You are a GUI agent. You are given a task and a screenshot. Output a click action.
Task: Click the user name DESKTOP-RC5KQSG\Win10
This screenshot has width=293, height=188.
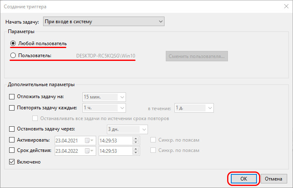(x=106, y=56)
